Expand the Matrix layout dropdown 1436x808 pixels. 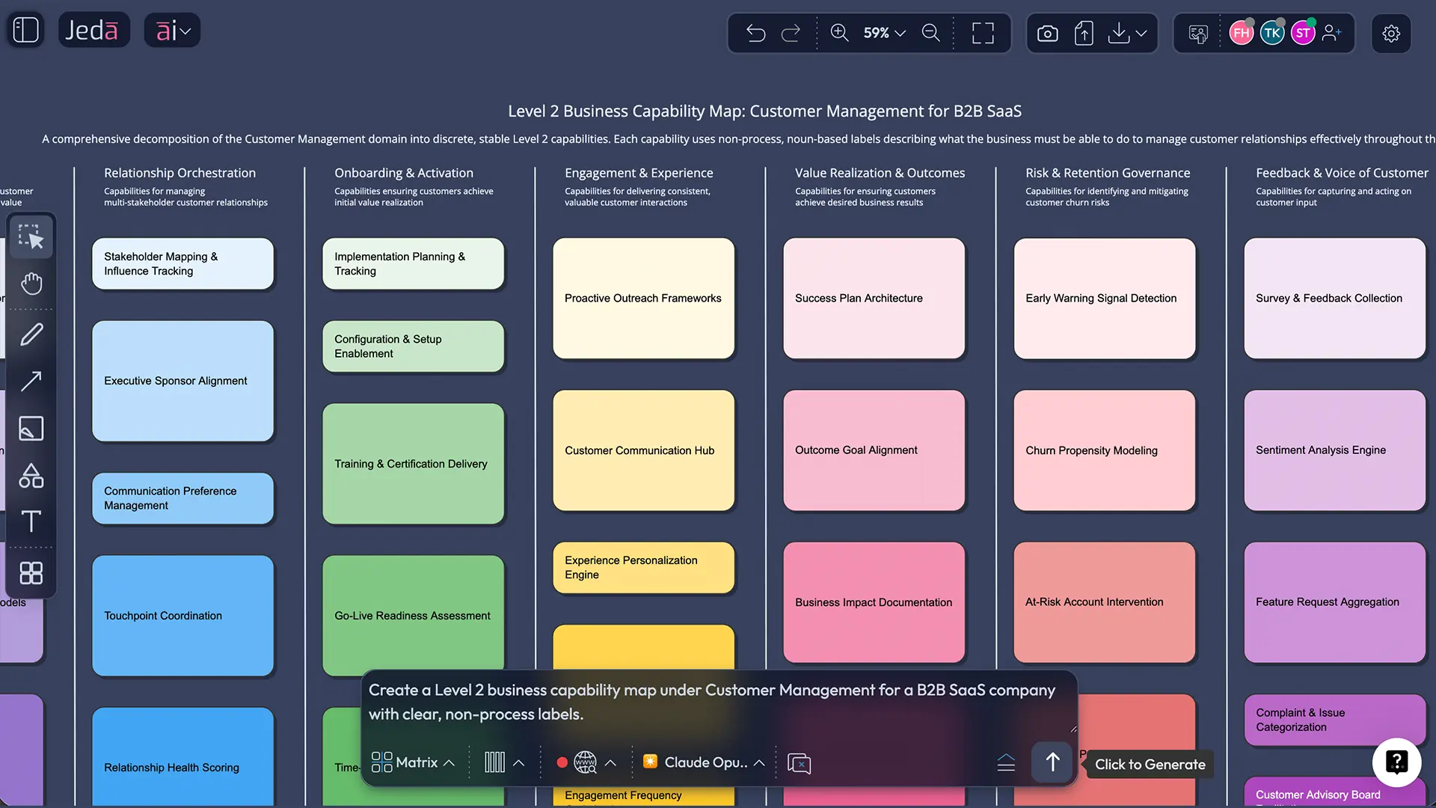[414, 762]
